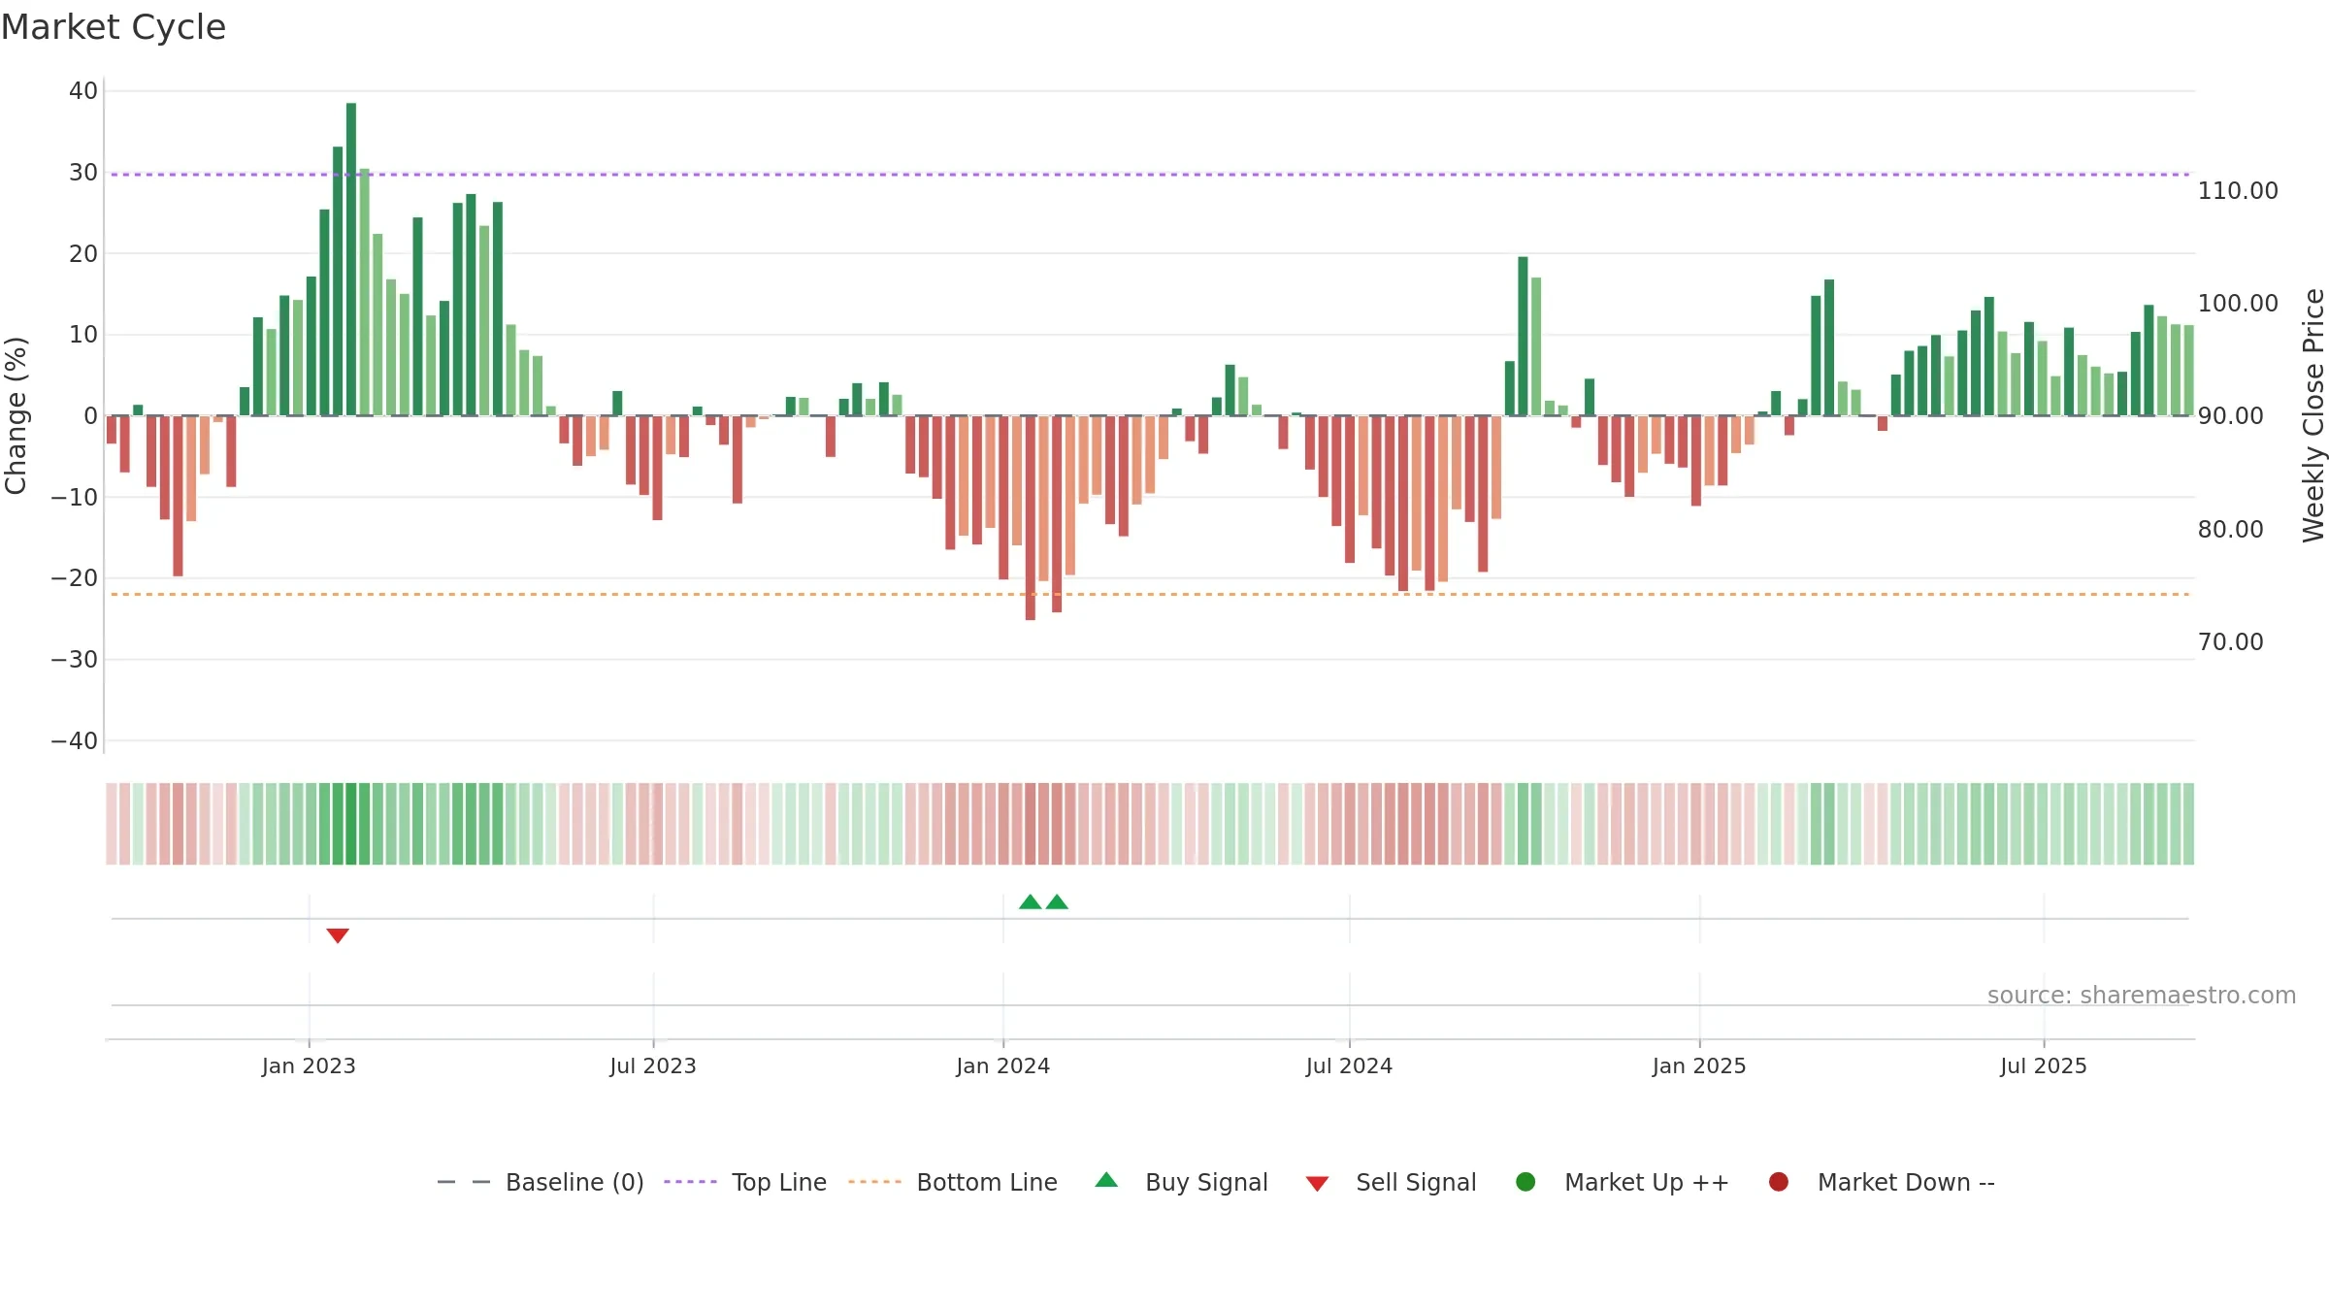Screen dimensions: 2329x1310
Task: Click the dark red Market Down circle icon
Action: point(1779,1182)
